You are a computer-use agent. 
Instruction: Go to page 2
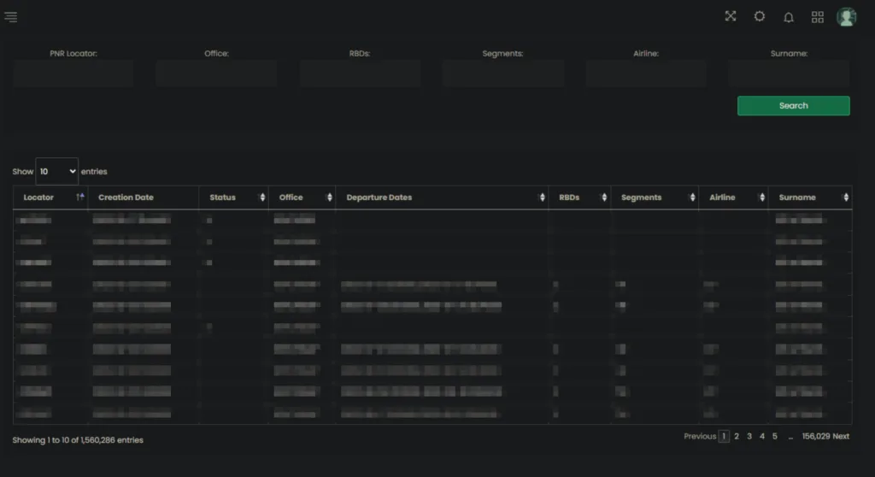coord(737,436)
